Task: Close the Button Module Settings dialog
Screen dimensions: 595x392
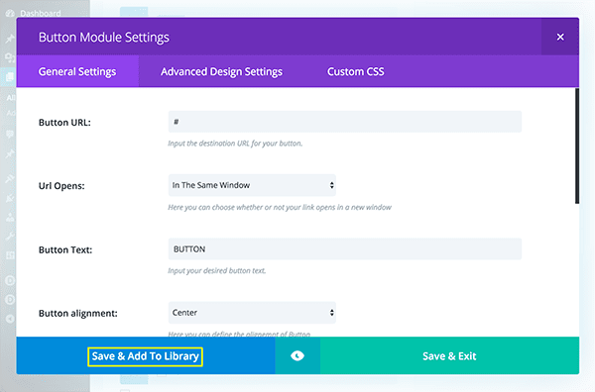Action: click(560, 37)
